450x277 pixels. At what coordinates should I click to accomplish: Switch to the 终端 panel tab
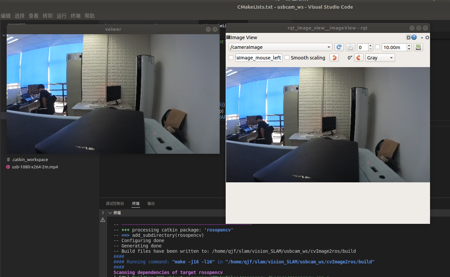tap(136, 204)
